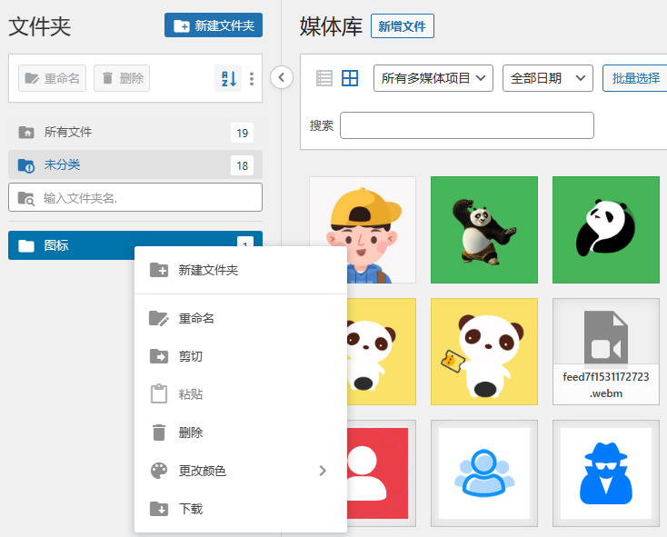Click the 18 count badge on 未分类
The height and width of the screenshot is (537, 667).
[242, 165]
